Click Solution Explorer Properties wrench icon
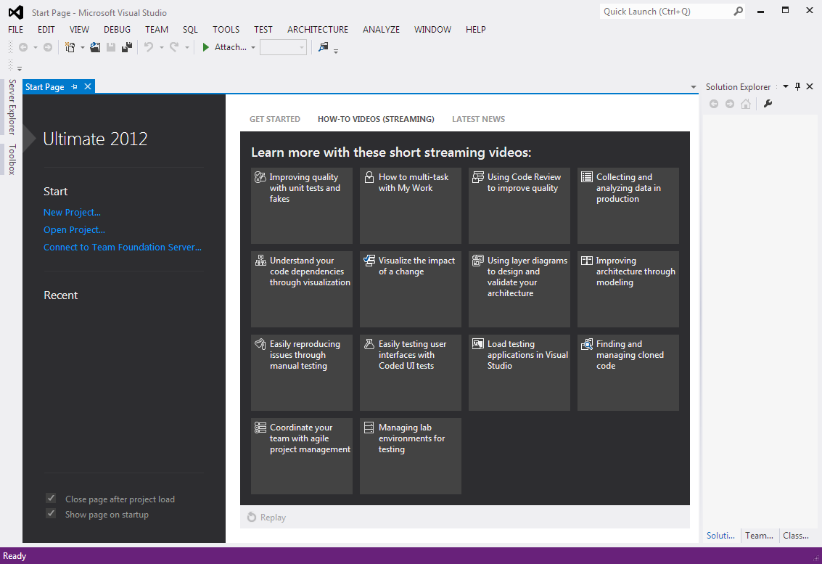The height and width of the screenshot is (564, 822). point(768,104)
